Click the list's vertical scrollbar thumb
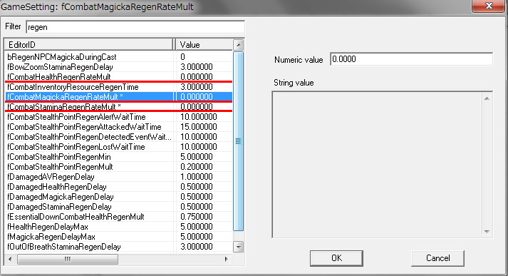The image size is (508, 276). [x=239, y=140]
